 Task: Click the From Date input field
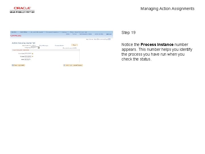click(28, 54)
